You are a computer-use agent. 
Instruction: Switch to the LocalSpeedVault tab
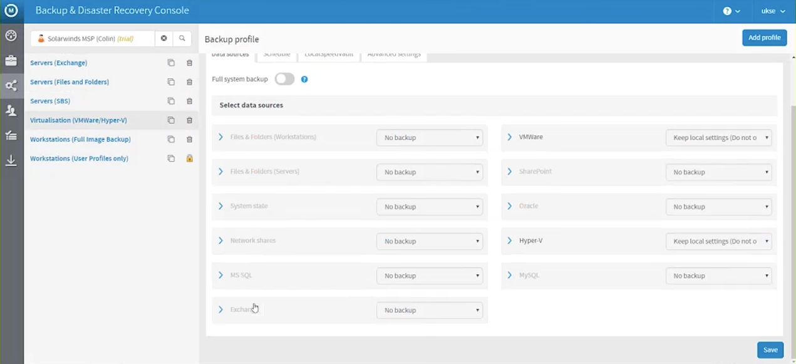click(x=329, y=56)
